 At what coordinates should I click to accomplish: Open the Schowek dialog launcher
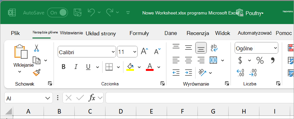[x=50, y=83]
